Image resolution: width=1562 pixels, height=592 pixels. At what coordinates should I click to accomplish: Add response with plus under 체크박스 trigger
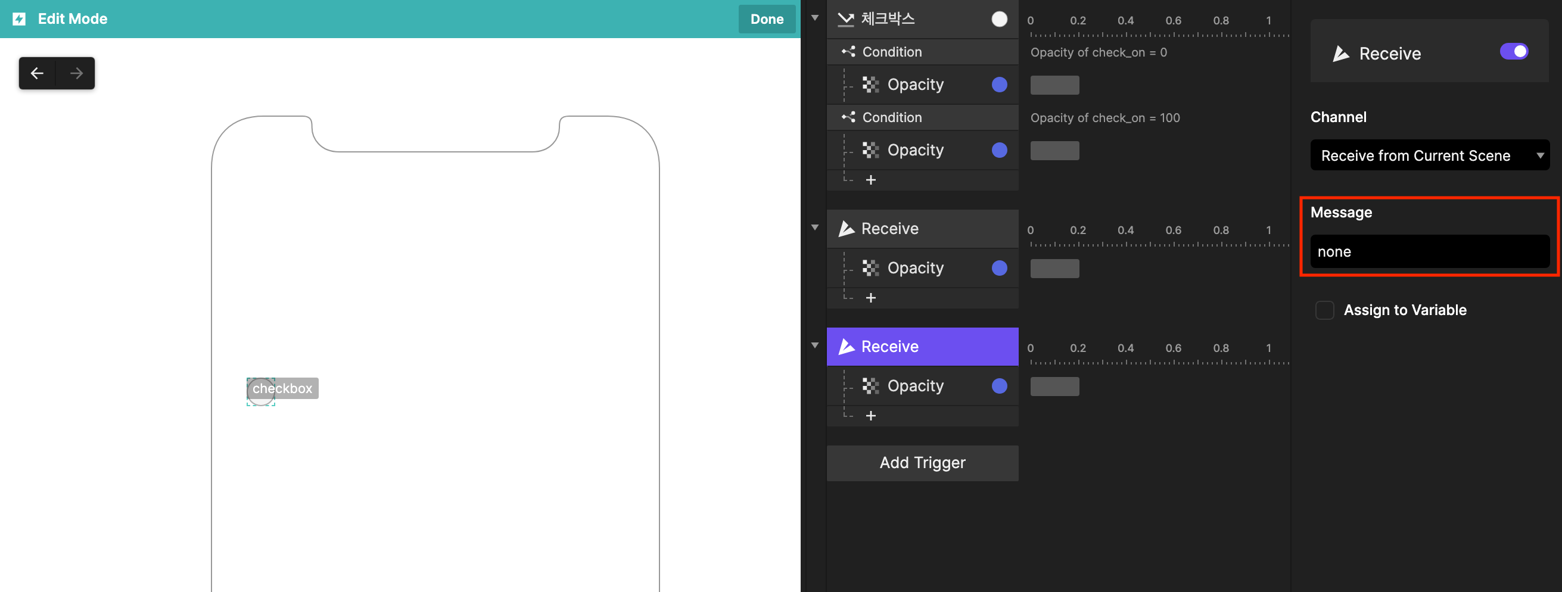(871, 180)
